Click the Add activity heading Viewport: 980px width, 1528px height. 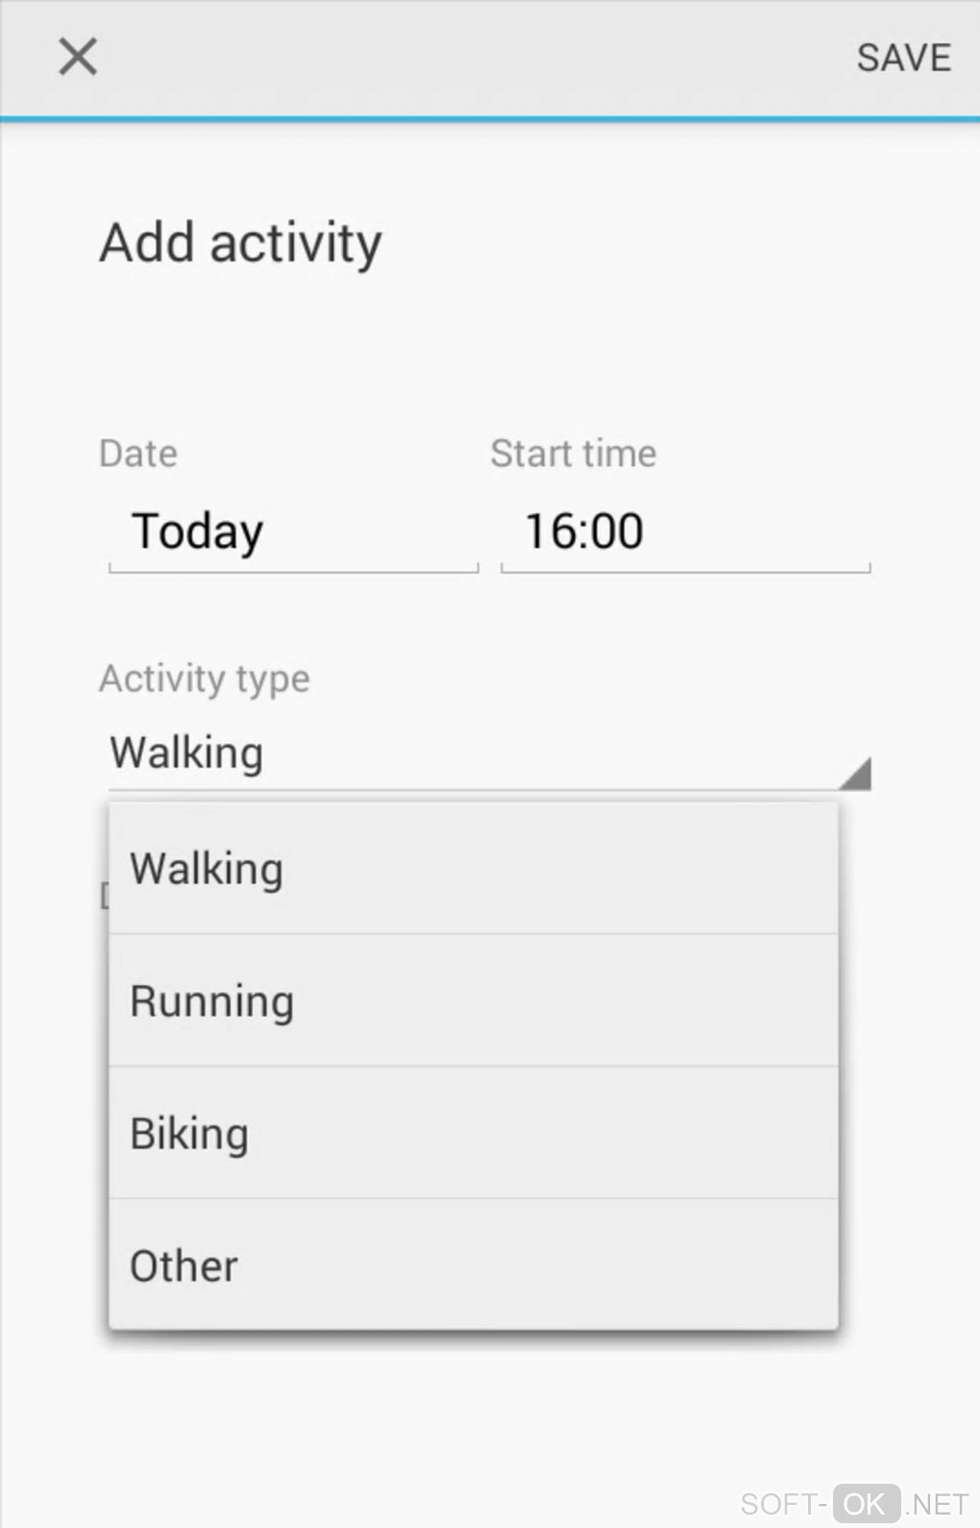pos(241,242)
